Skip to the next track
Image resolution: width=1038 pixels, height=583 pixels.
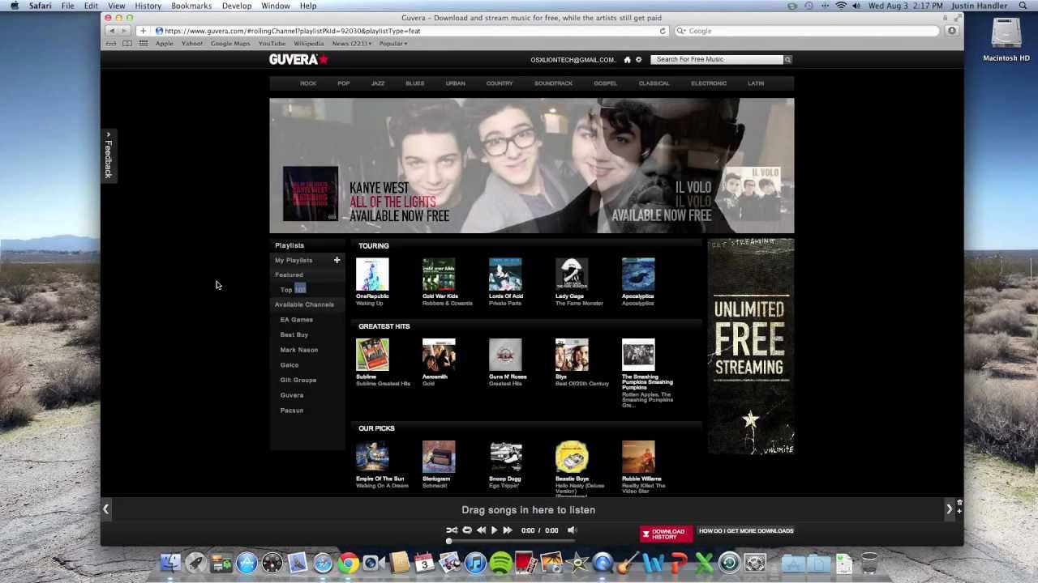click(x=508, y=530)
